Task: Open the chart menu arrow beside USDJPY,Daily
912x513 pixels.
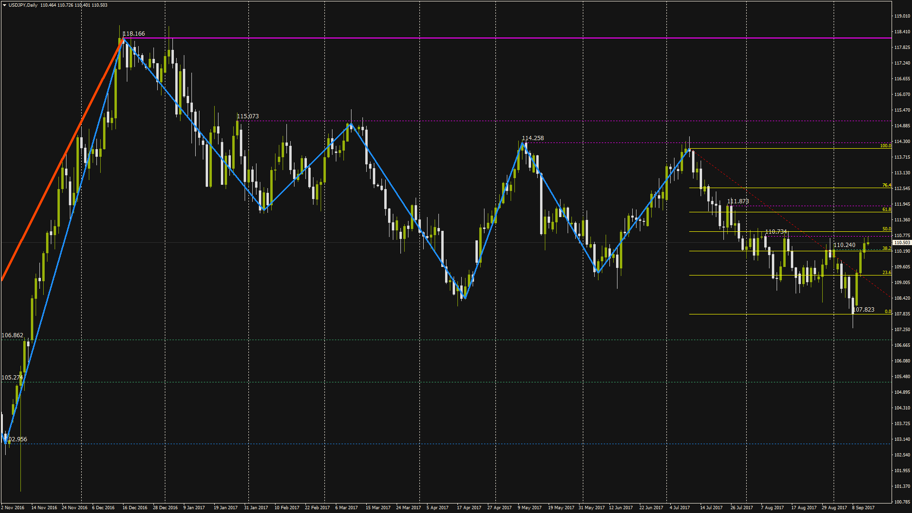Action: 4,5
